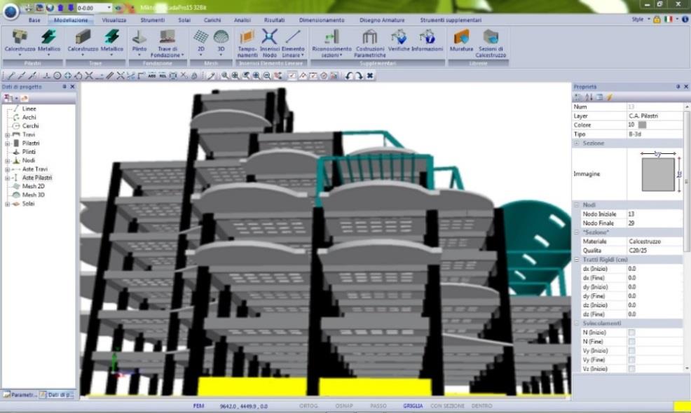Screen dimensions: 691x413
Task: Toggle the N (Inizio) checkbox
Action: (631, 332)
